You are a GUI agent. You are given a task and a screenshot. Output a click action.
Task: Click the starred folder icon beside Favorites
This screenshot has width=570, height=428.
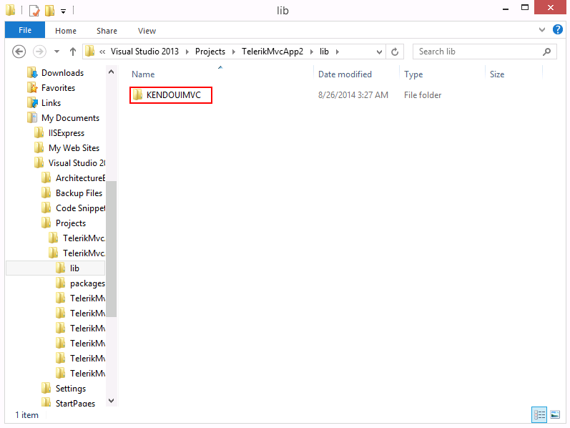[32, 88]
